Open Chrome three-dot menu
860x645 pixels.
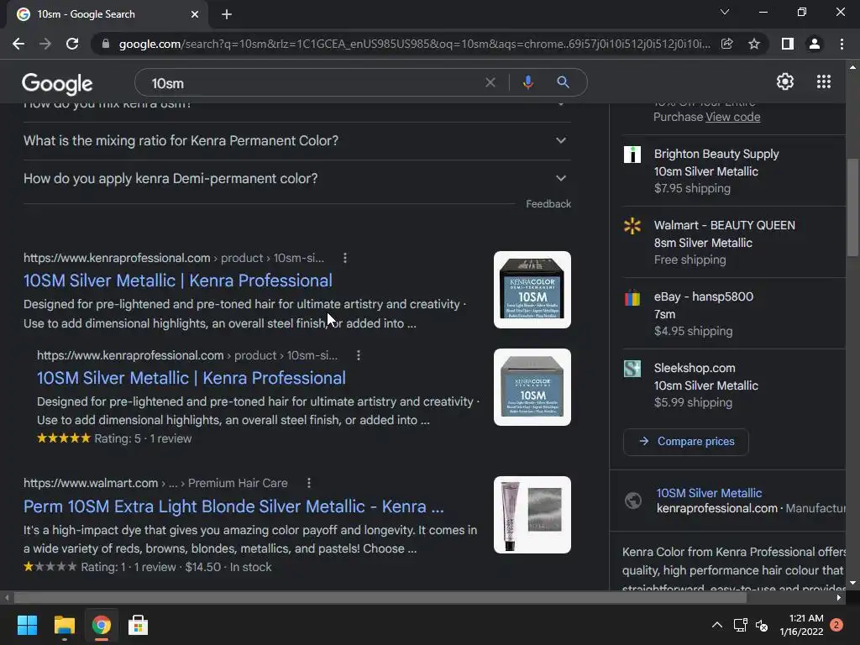coord(842,44)
